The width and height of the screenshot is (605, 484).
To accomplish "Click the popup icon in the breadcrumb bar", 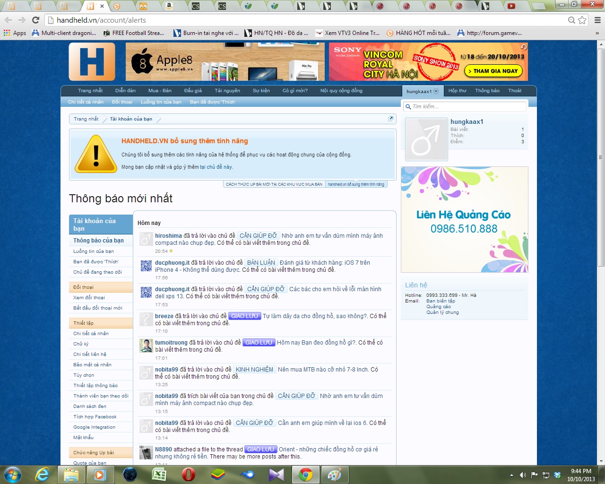I will click(x=391, y=119).
